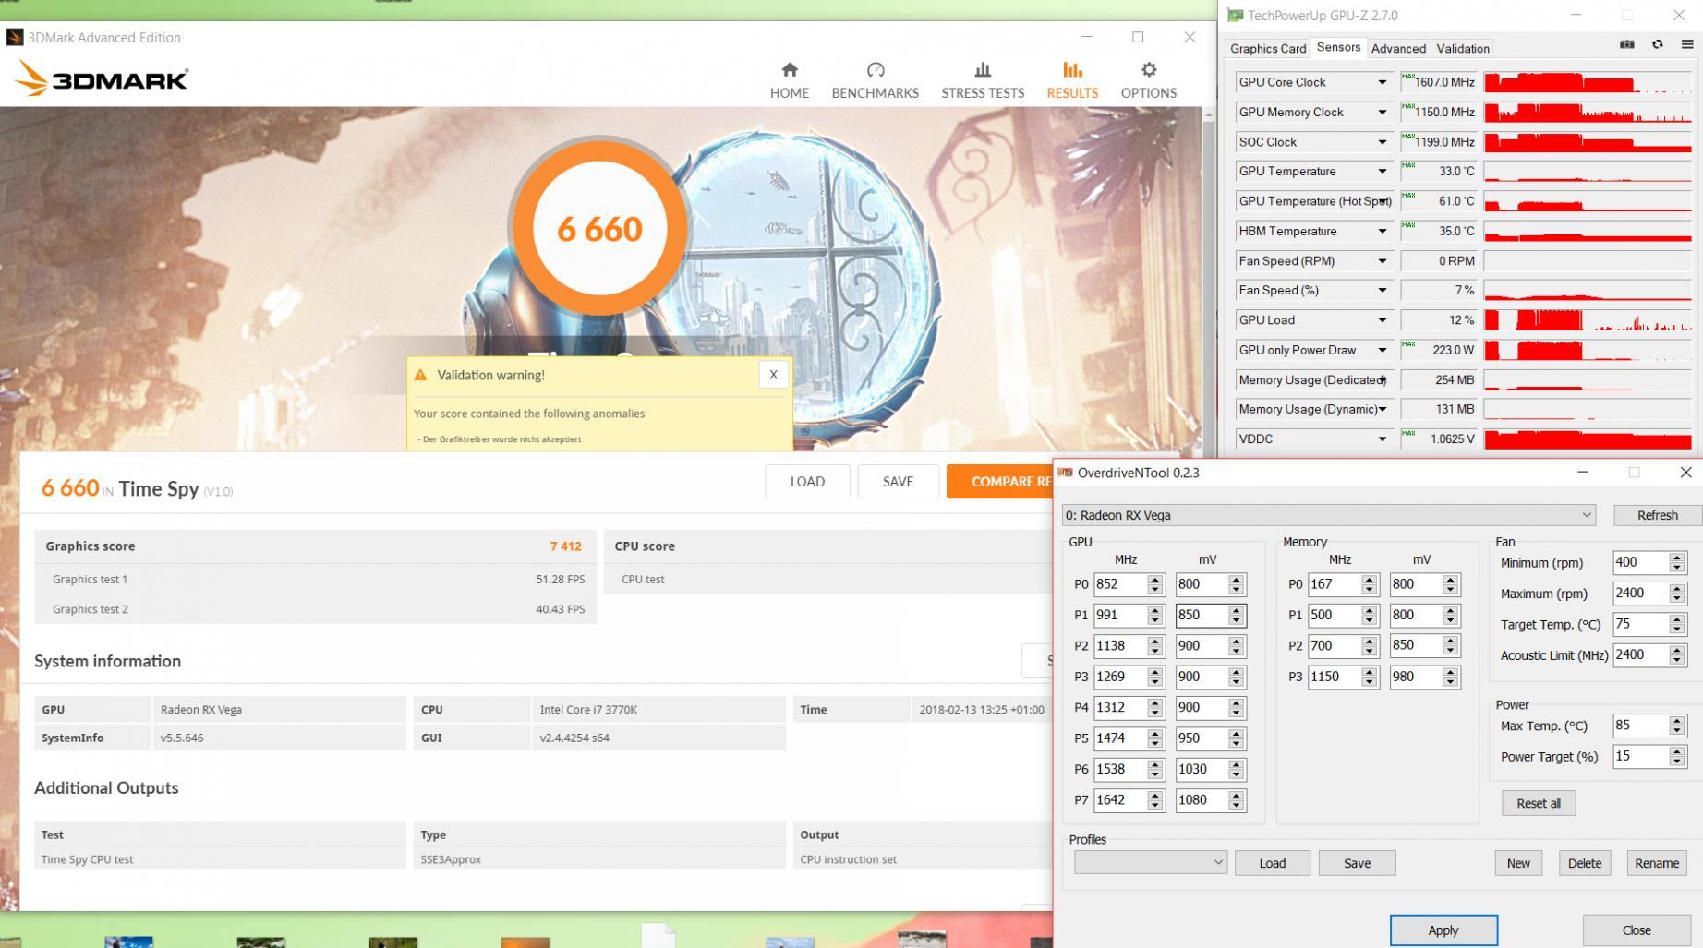1703x948 pixels.
Task: Click the 3DMark title bar app icon
Action: (x=14, y=37)
